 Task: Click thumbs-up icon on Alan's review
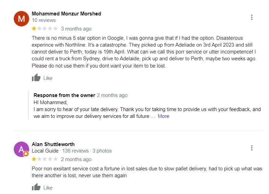tap(36, 187)
